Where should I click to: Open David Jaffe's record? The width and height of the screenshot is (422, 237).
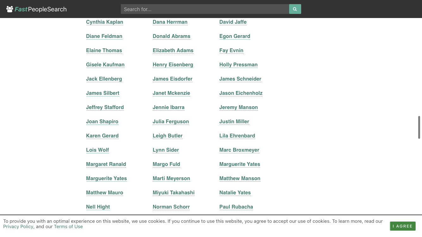click(x=233, y=22)
